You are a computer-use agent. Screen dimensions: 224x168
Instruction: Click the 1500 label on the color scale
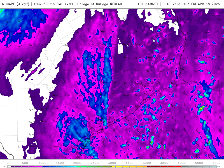pyautogui.click(x=60, y=163)
